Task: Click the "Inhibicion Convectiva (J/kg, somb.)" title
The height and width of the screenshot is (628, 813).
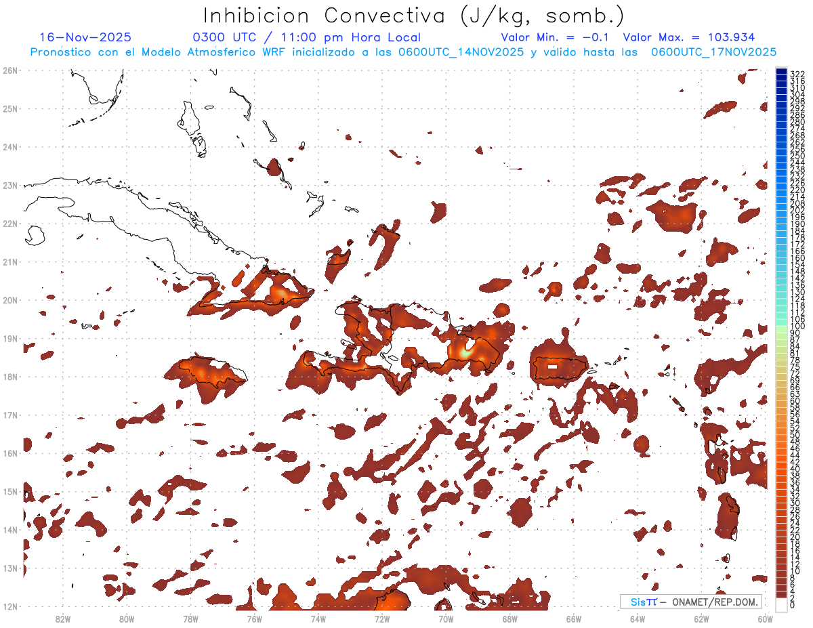Action: tap(414, 16)
